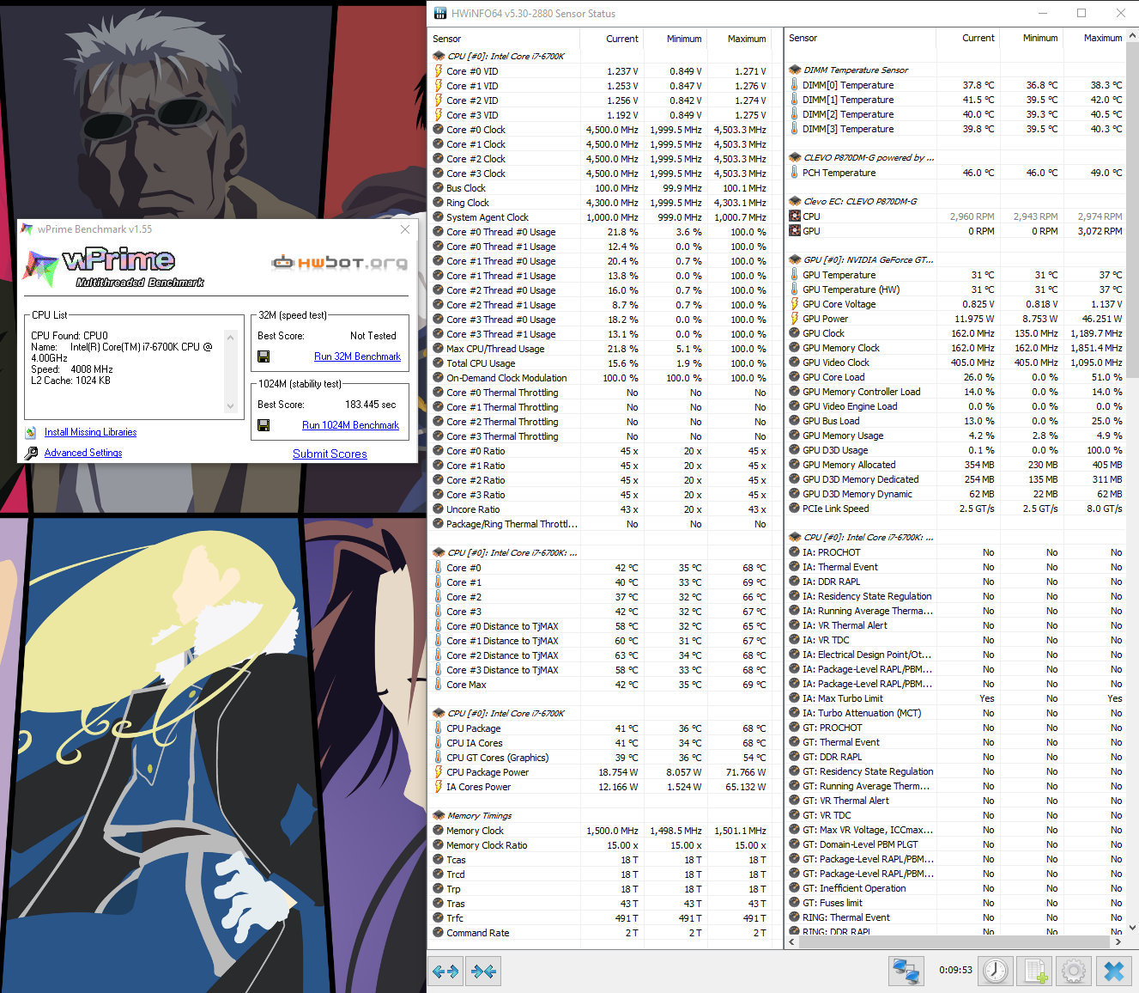Click the lightning icon of GPU Power row
This screenshot has height=993, width=1139.
pyautogui.click(x=794, y=319)
